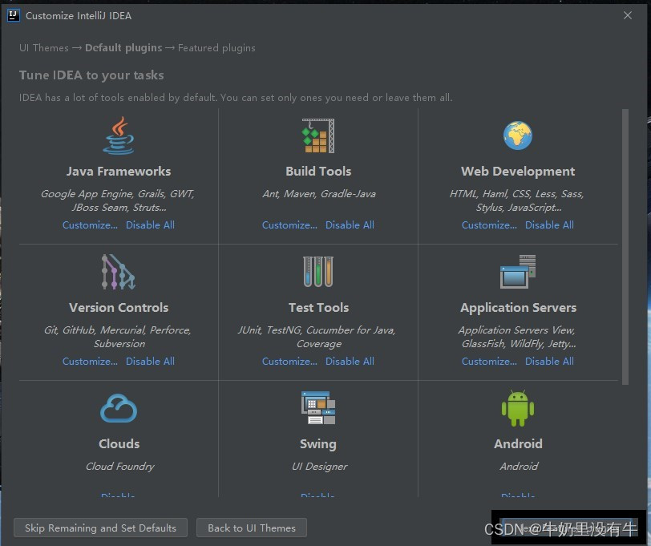Click the Swing UI designer icon
The height and width of the screenshot is (546, 651).
pos(318,408)
